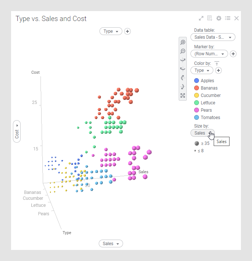Click the zoom in magnifier icon
This screenshot has width=252, height=261.
[x=183, y=42]
